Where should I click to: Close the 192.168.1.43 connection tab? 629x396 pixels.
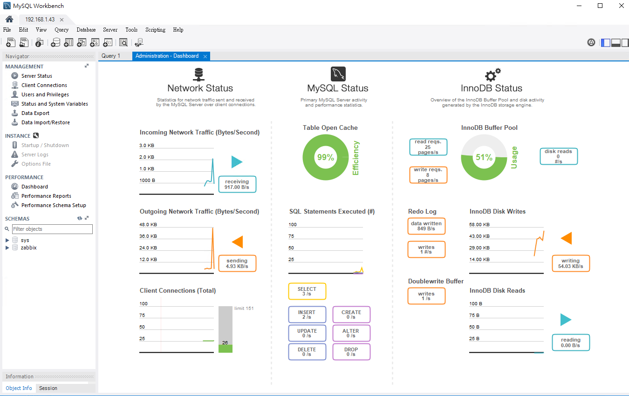(62, 20)
